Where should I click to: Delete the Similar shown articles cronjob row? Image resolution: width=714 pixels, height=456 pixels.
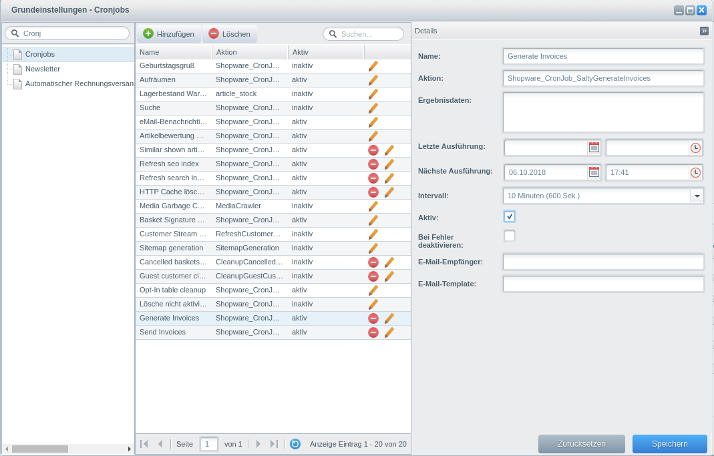(x=373, y=150)
